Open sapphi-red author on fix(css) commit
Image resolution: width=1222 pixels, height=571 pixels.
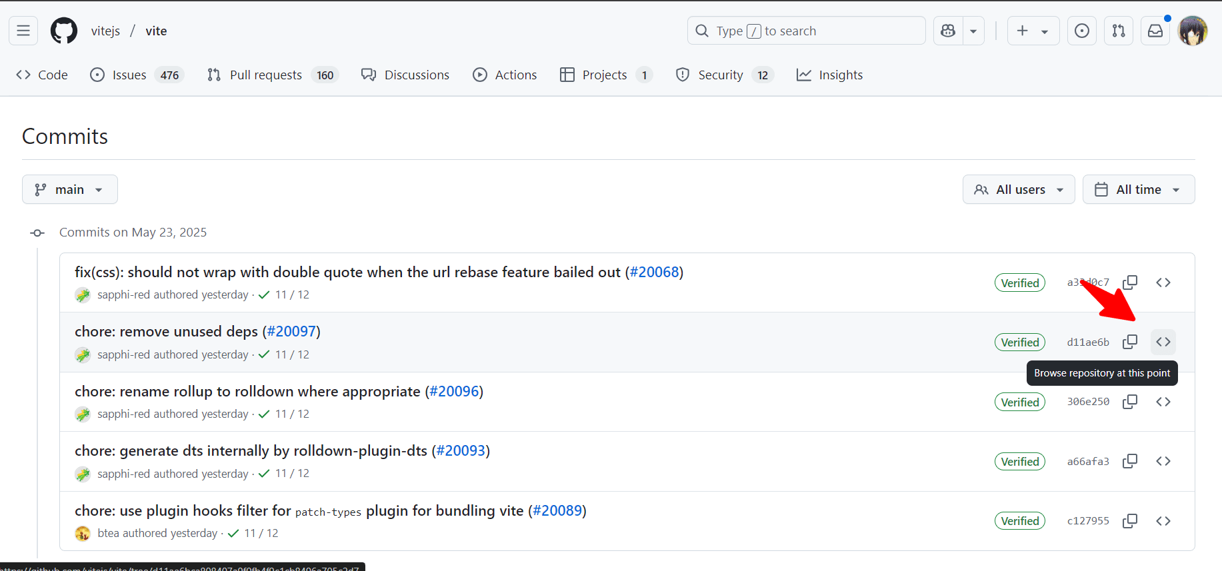point(123,294)
